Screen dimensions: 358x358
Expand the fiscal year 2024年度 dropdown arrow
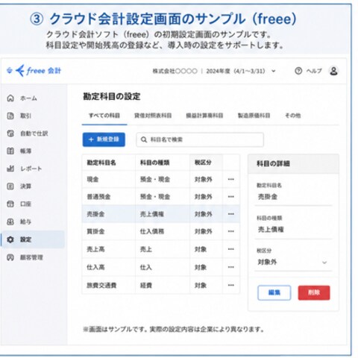click(x=274, y=71)
